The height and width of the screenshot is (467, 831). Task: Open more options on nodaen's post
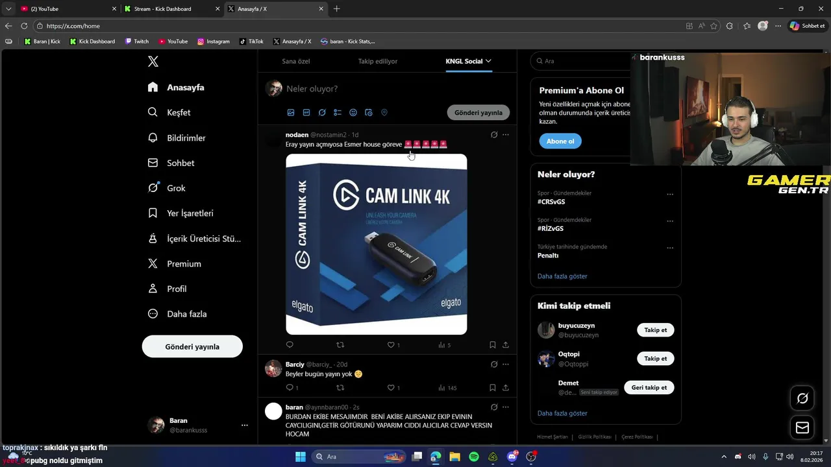[x=506, y=135]
